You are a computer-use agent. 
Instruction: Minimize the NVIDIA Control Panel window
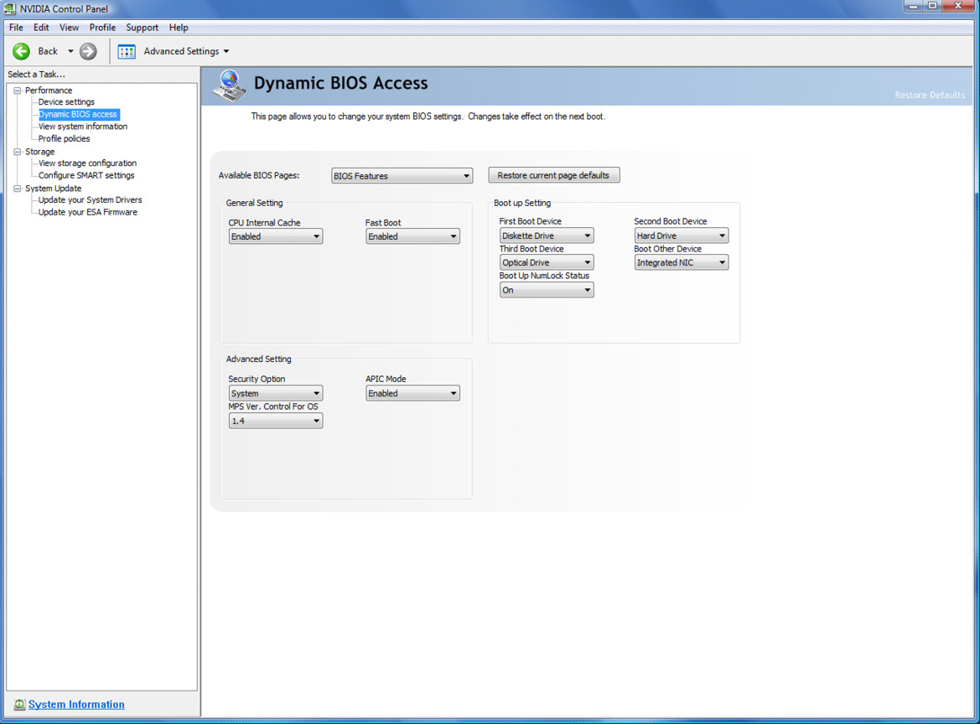click(x=913, y=6)
